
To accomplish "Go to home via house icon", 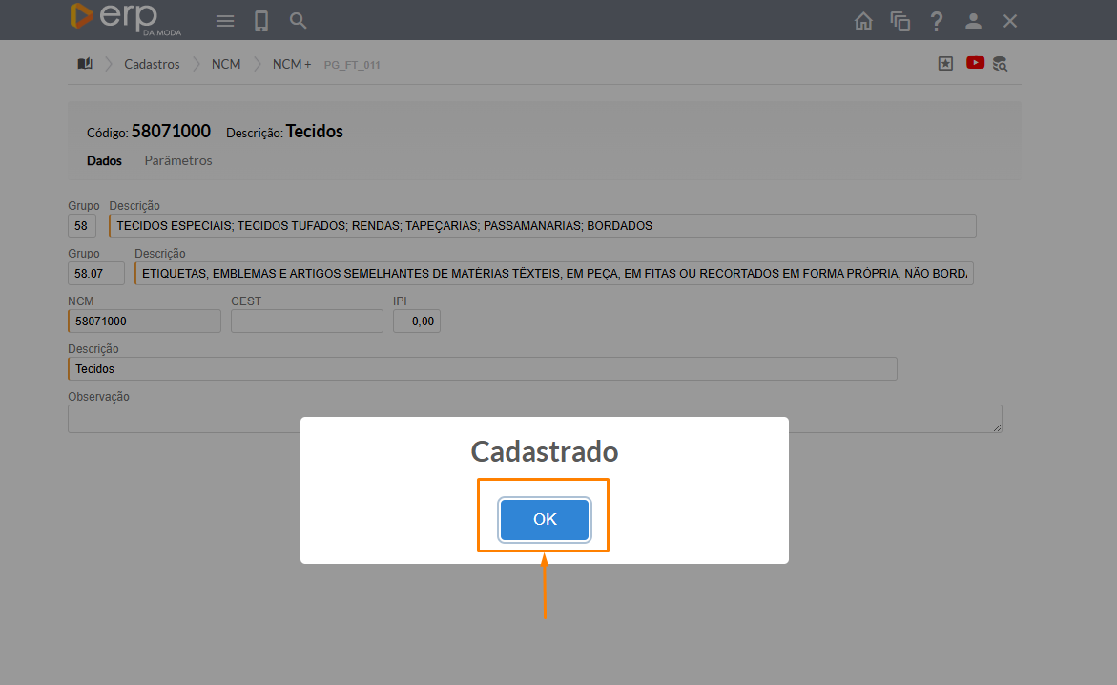I will (863, 21).
